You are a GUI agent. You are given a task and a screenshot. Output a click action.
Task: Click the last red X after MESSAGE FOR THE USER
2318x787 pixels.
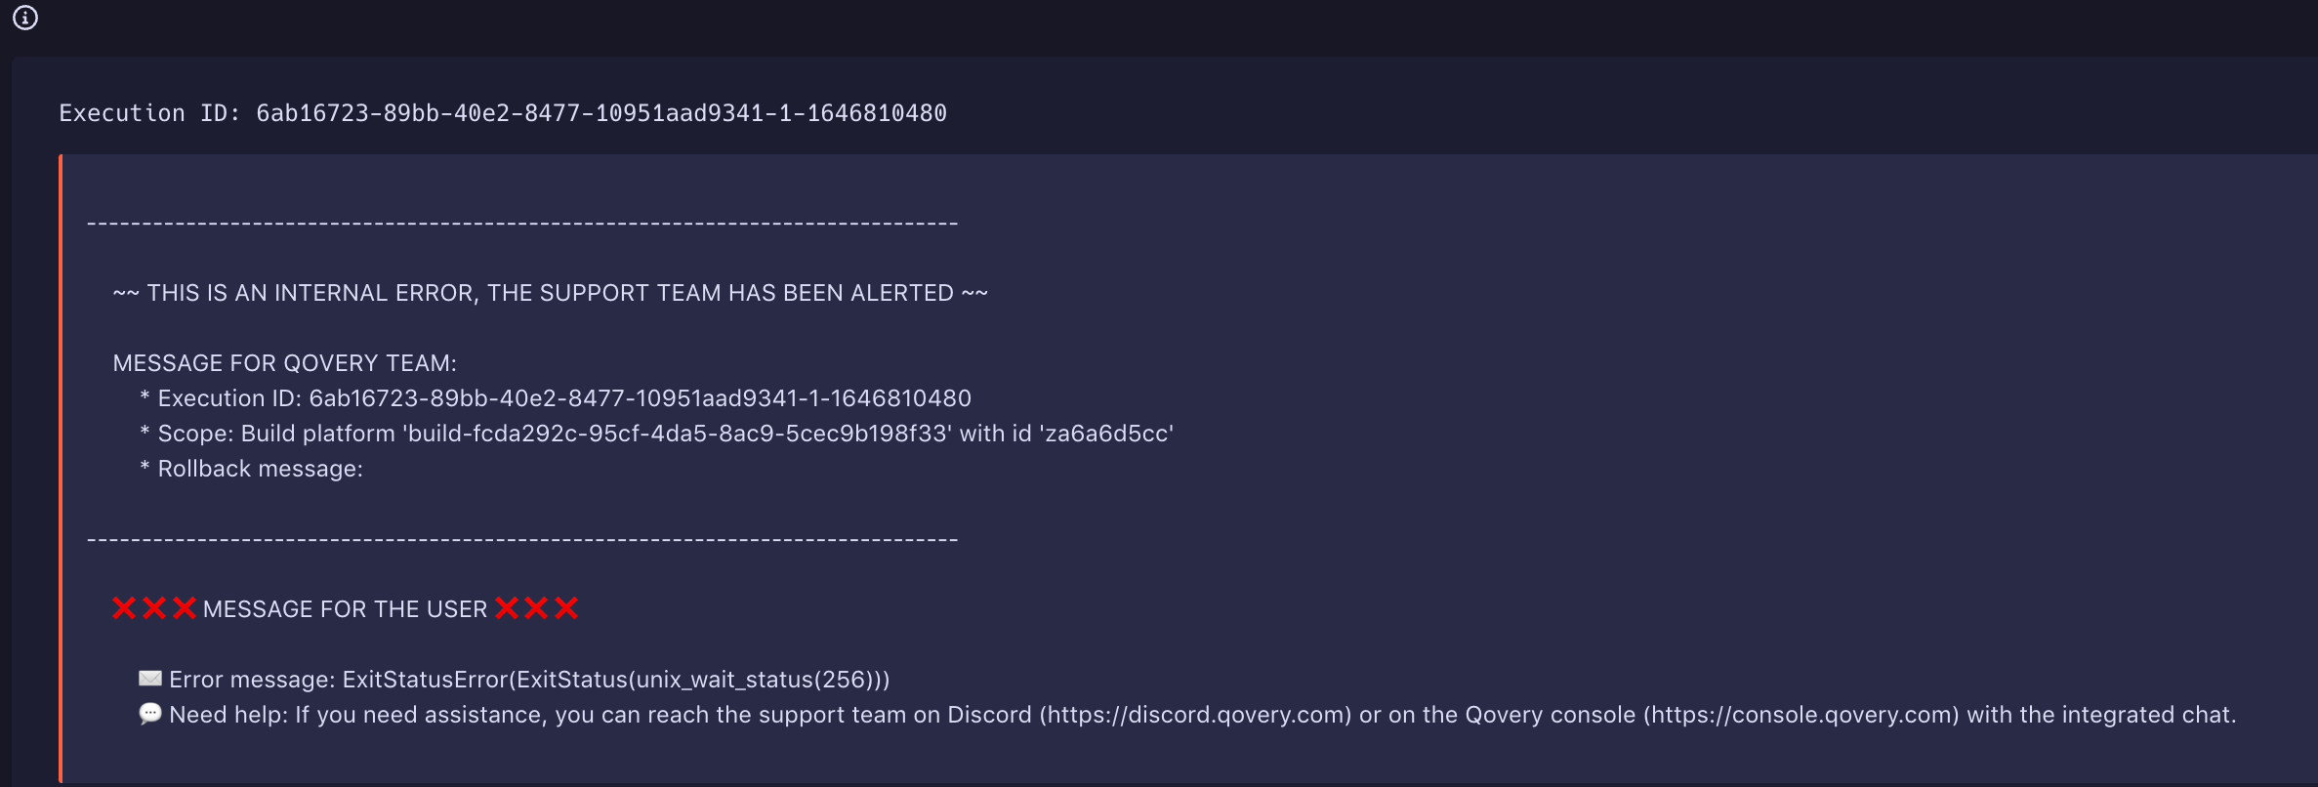pyautogui.click(x=566, y=608)
